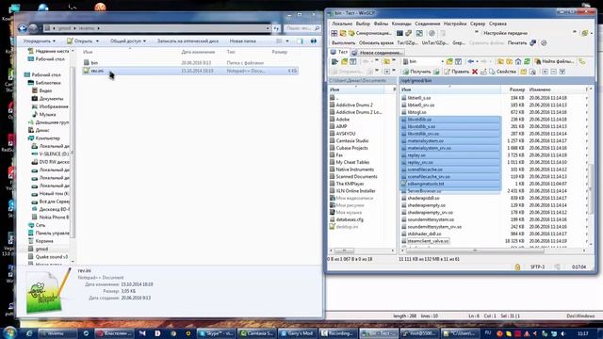Image resolution: width=603 pixels, height=339 pixels.
Task: Click the green refresh icon in the remote panel toolbar
Action: (x=527, y=61)
